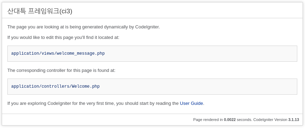Click the bold 0.0022 render time value
The height and width of the screenshot is (128, 305).
click(x=230, y=120)
